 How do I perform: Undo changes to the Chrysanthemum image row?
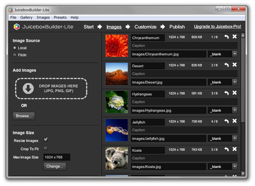[226, 36]
